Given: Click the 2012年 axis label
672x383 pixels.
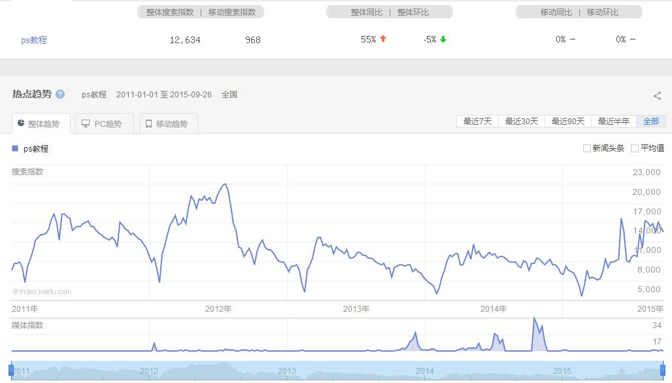Looking at the screenshot, I should 218,309.
